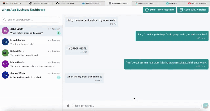Switch to the Chakra UI browser tab

point(171,3)
